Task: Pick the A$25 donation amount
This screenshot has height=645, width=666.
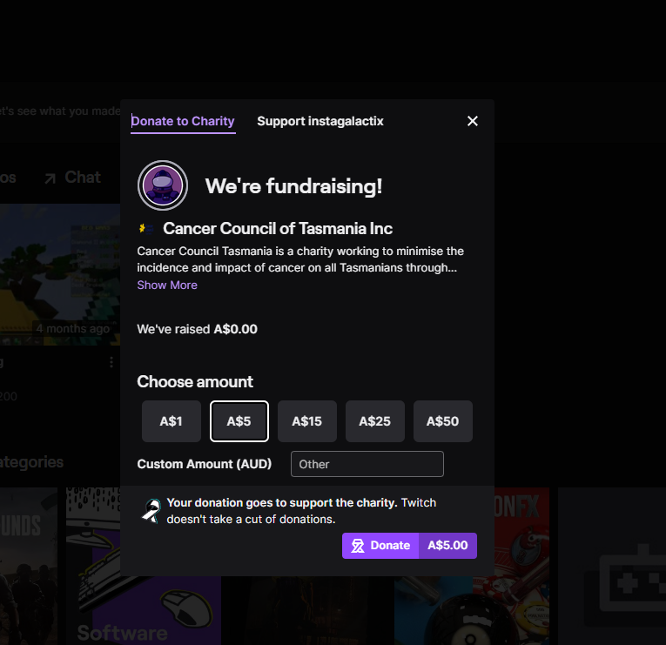Action: [x=375, y=421]
